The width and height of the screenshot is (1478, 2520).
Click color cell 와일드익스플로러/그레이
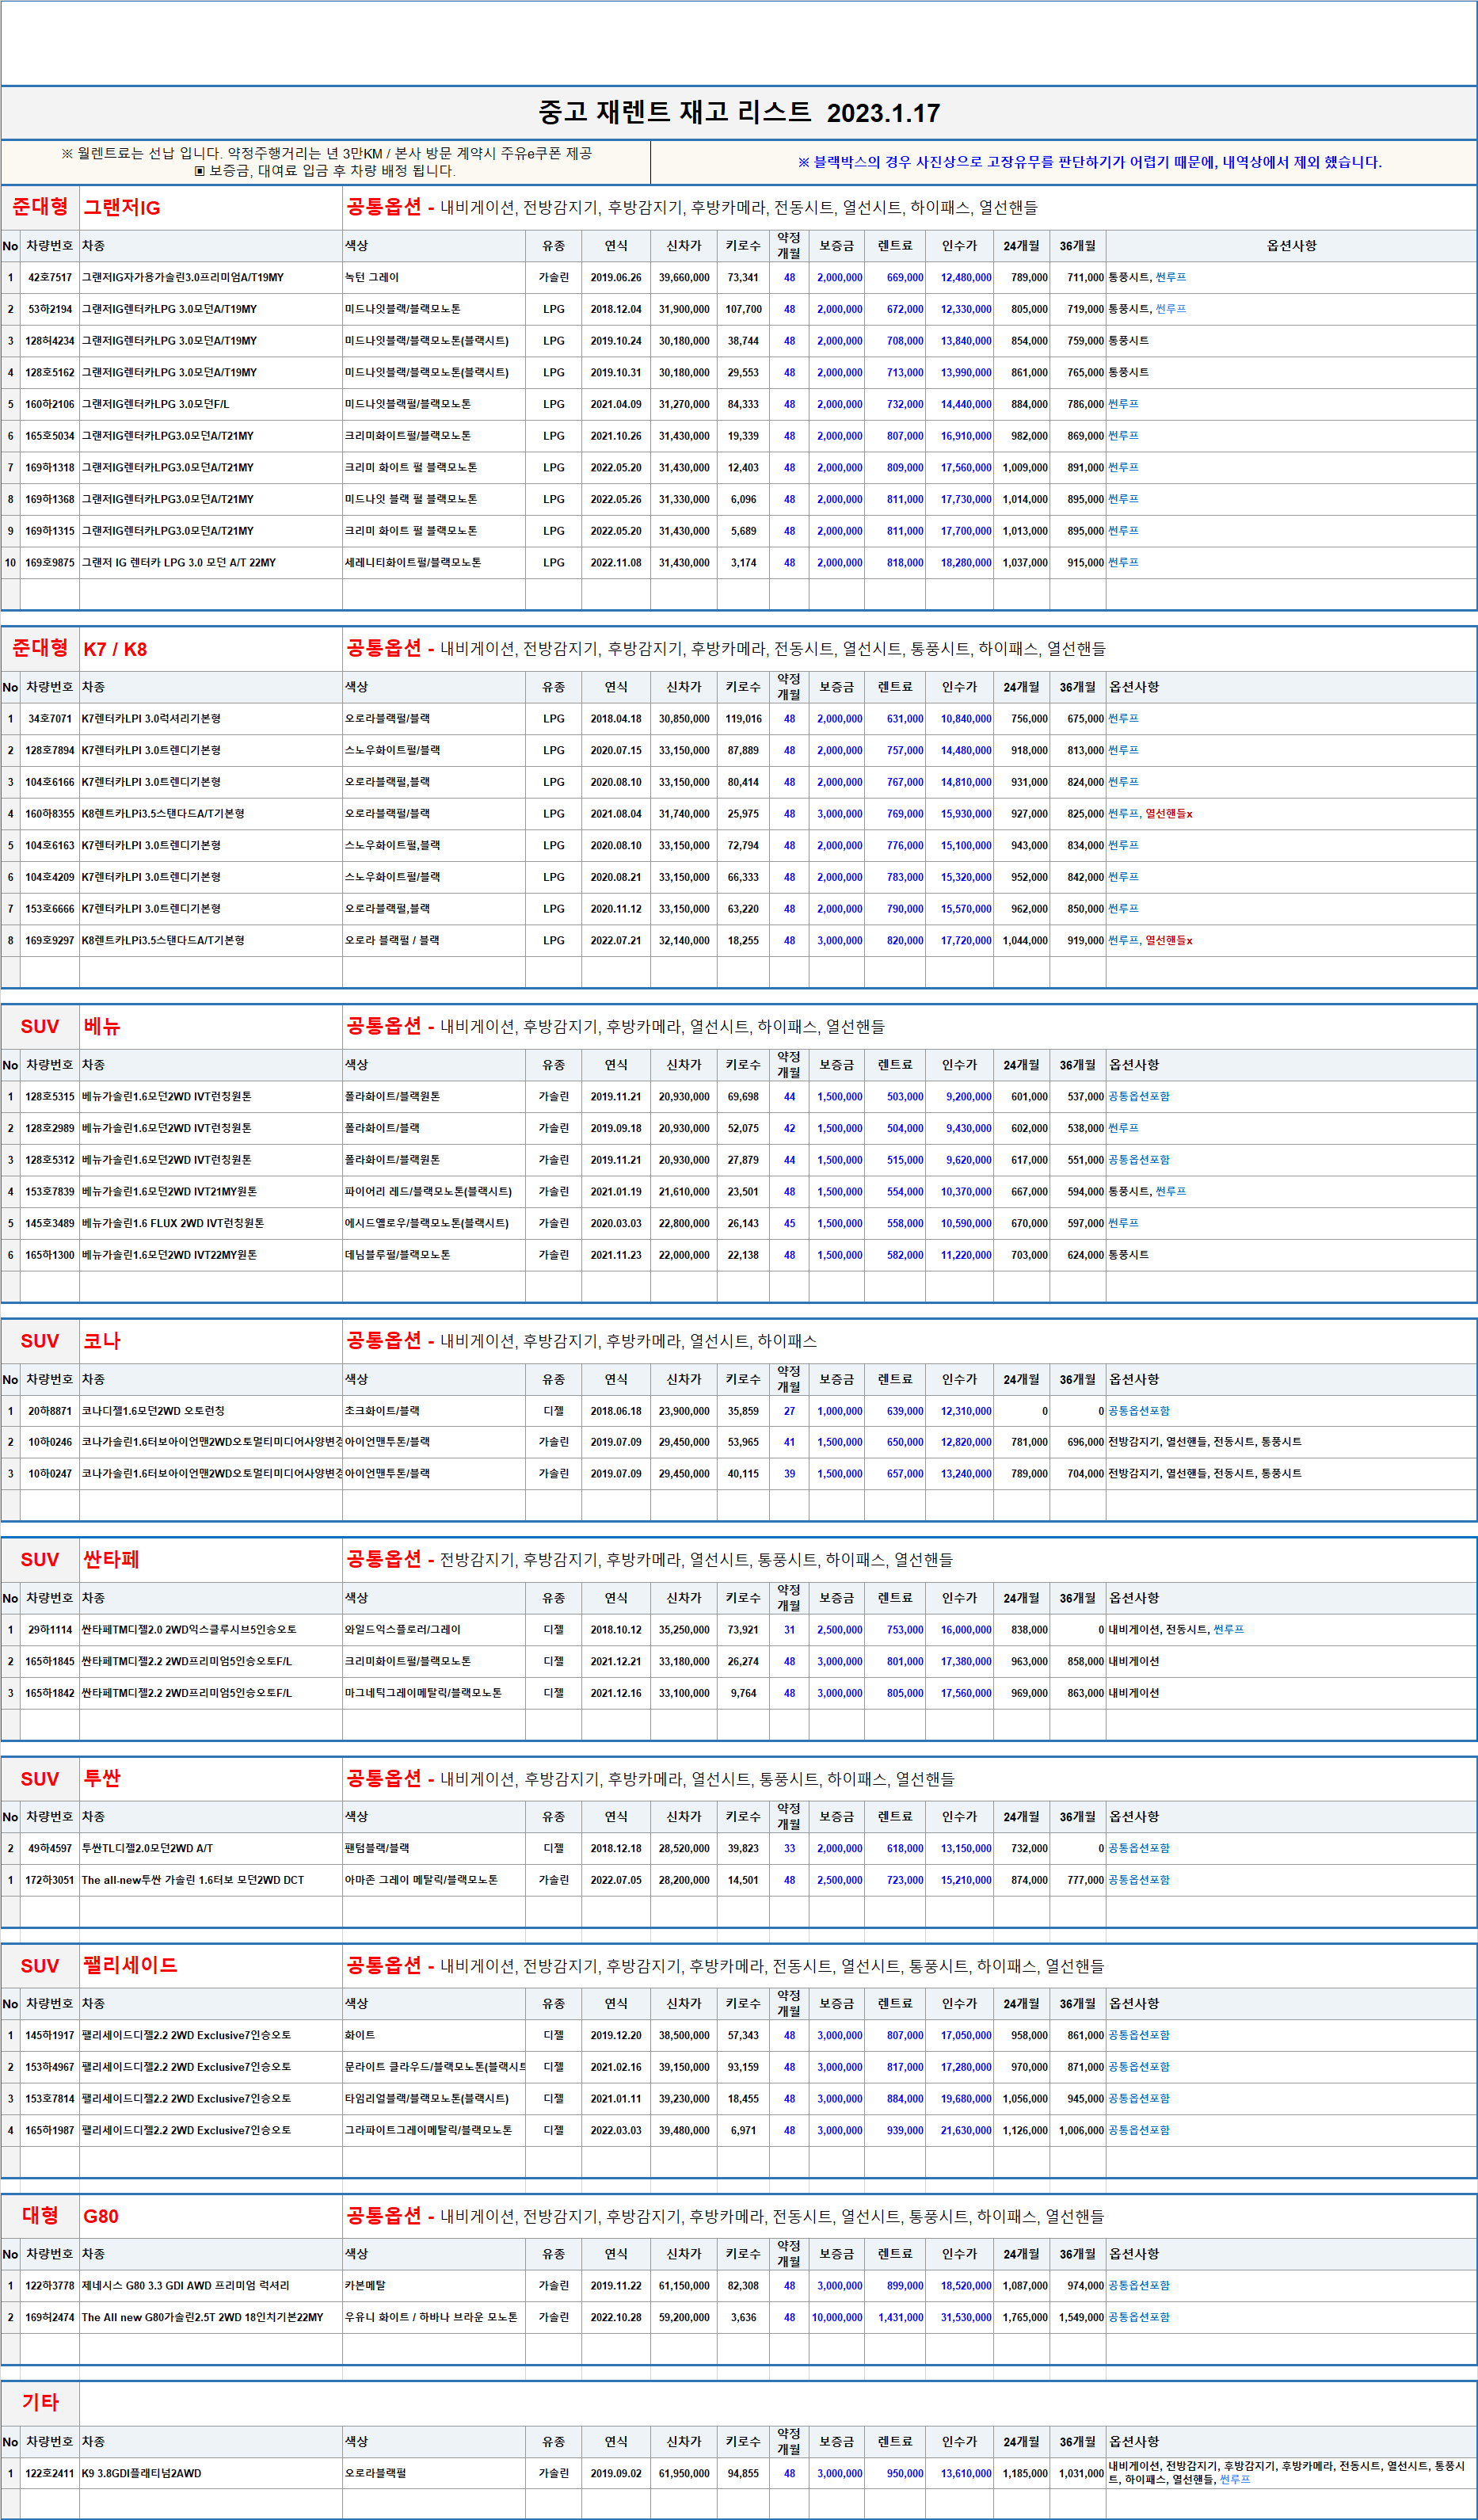pyautogui.click(x=403, y=1629)
